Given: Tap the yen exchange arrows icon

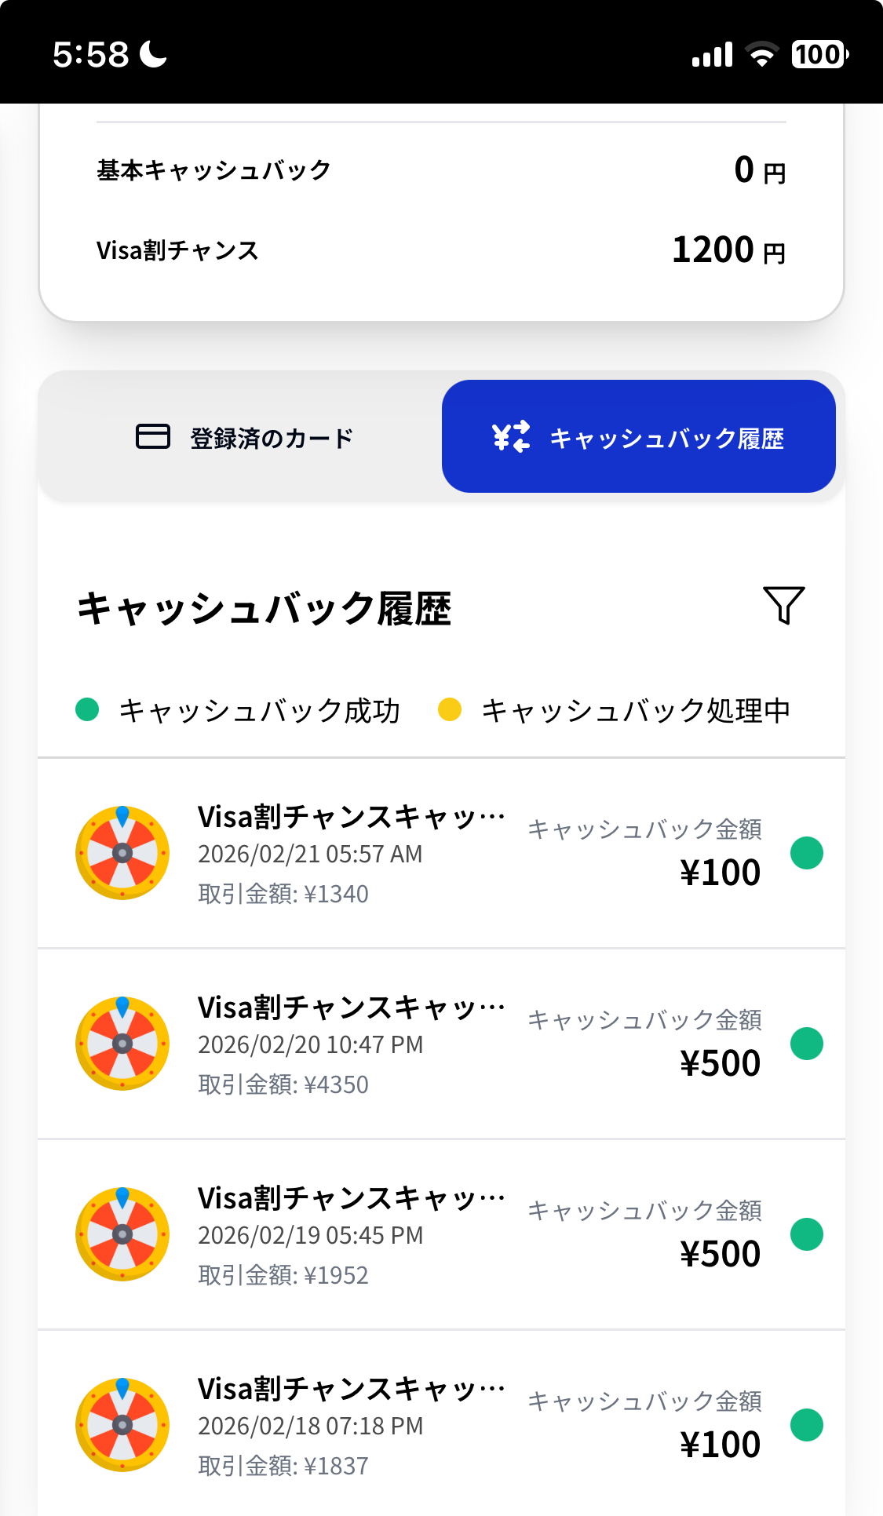Looking at the screenshot, I should [x=511, y=437].
